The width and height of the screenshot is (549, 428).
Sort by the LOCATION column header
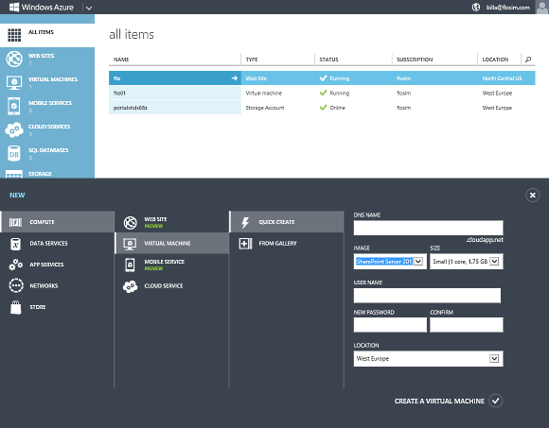[x=495, y=60]
